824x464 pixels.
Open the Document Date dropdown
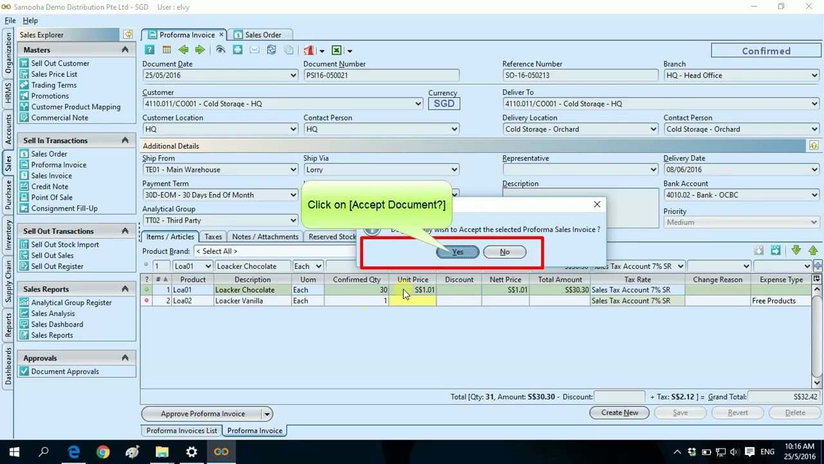[x=294, y=75]
